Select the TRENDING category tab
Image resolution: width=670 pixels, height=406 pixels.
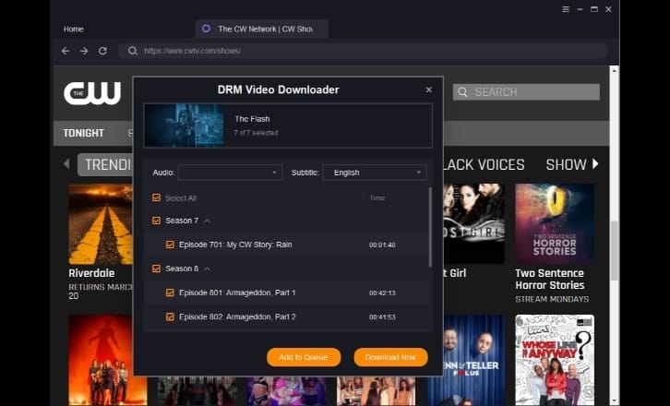105,164
